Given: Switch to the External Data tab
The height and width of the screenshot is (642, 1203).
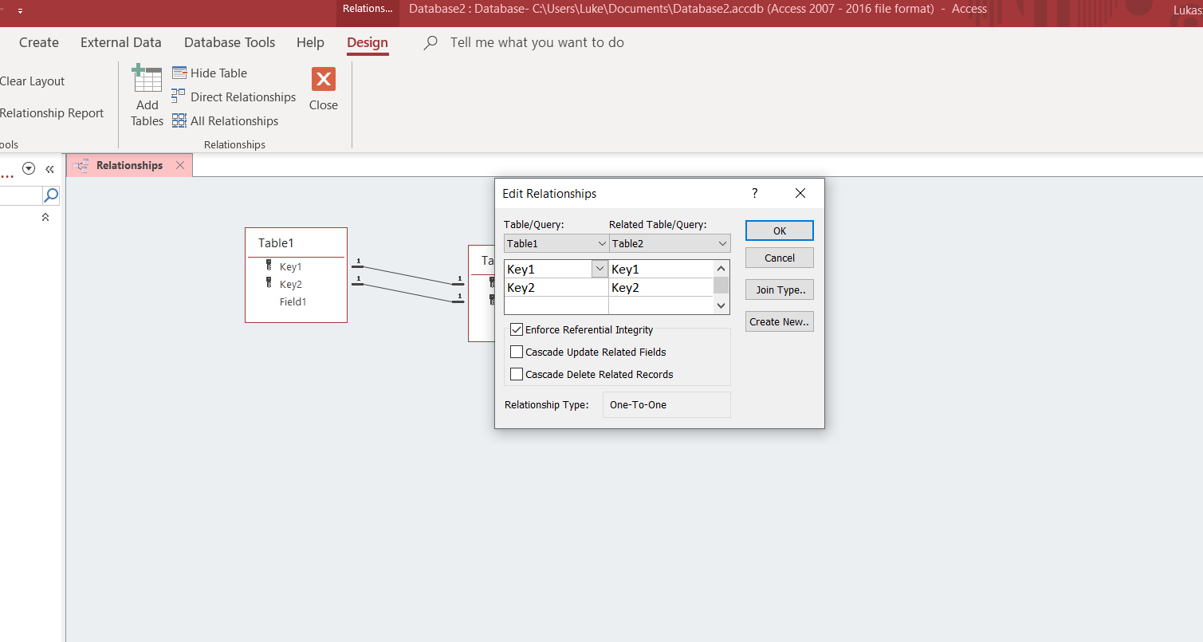Looking at the screenshot, I should 121,43.
